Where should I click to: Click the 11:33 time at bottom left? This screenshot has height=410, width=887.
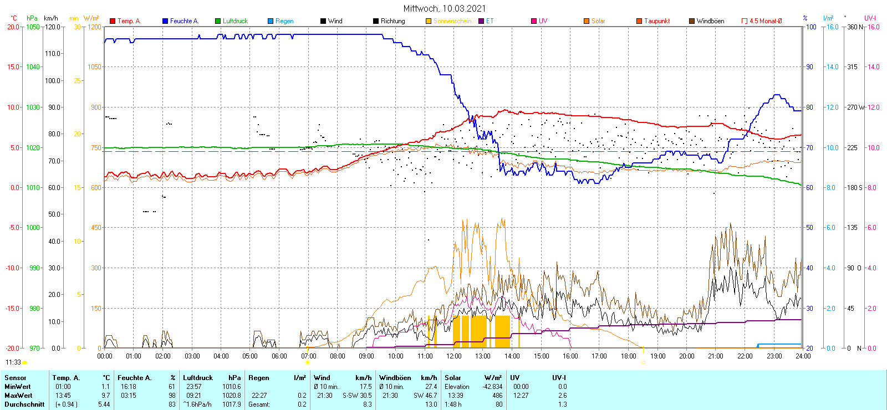coord(13,362)
